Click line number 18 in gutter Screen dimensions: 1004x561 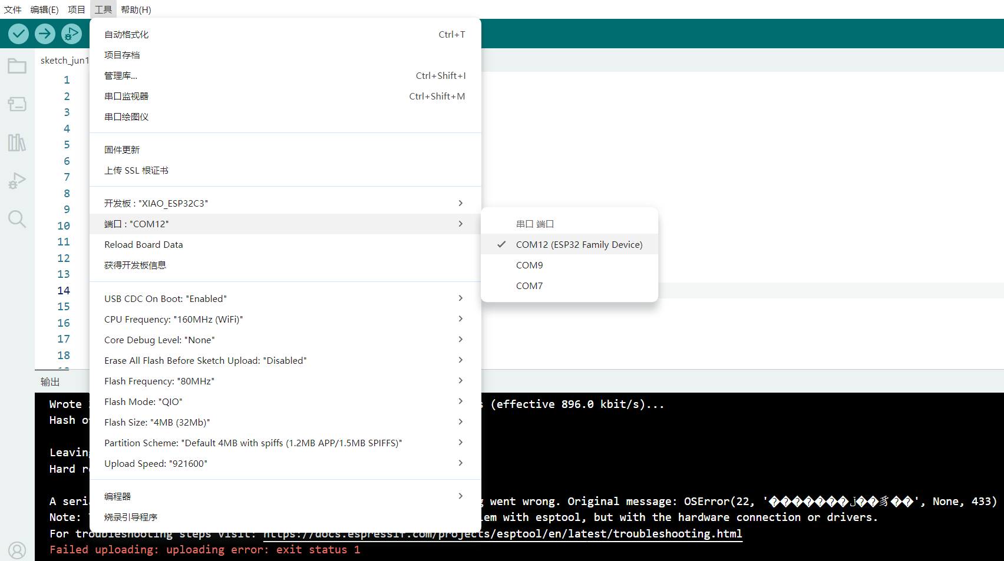coord(64,355)
